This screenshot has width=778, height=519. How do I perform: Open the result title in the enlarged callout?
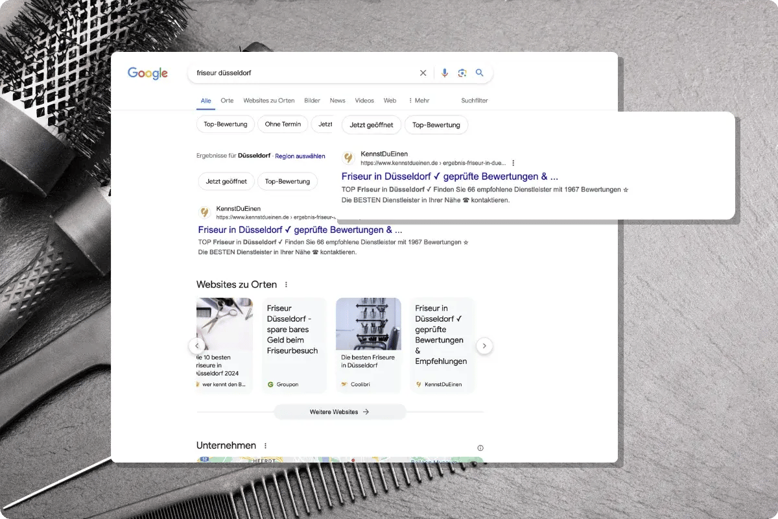coord(450,176)
